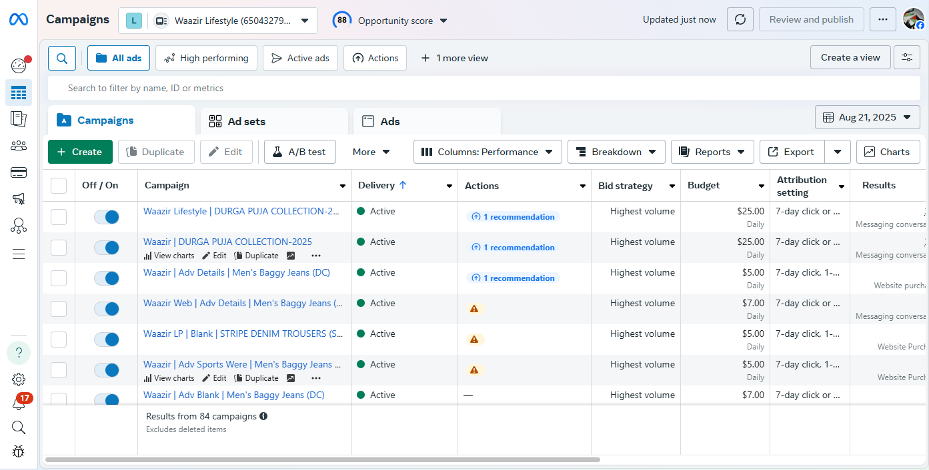
Task: Select the Actions view
Action: (375, 58)
